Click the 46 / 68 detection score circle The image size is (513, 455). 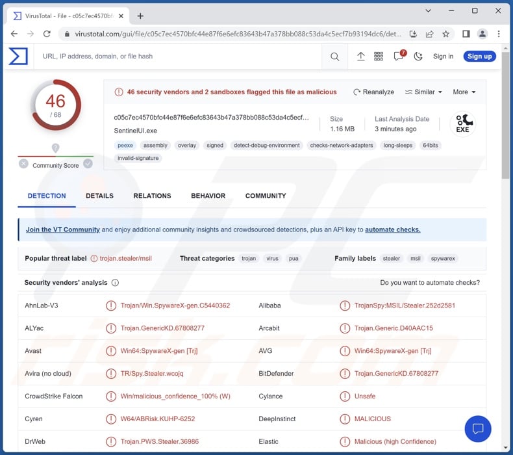56,105
